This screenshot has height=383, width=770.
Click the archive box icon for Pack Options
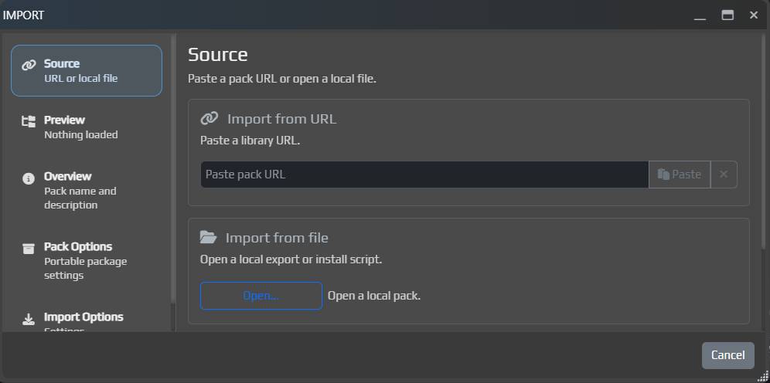point(29,248)
